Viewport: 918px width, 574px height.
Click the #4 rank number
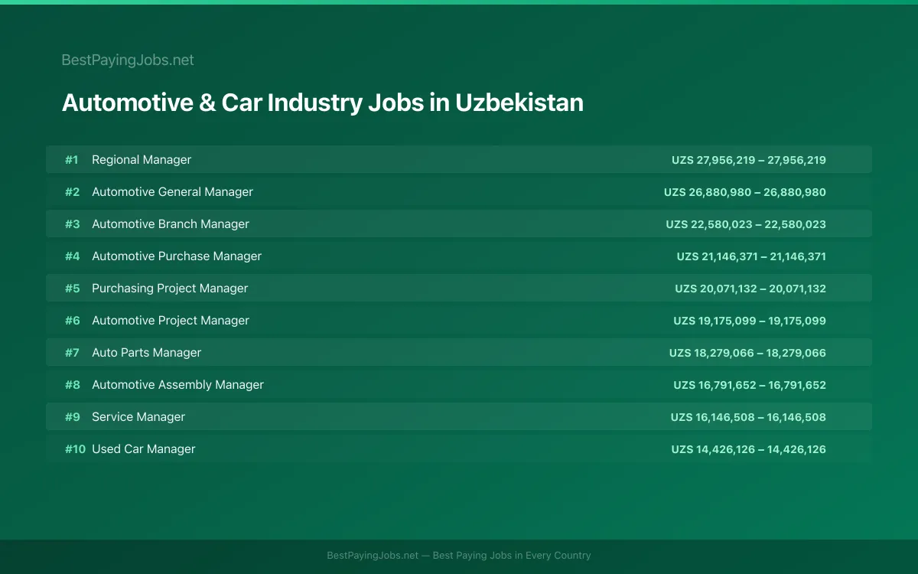click(72, 256)
